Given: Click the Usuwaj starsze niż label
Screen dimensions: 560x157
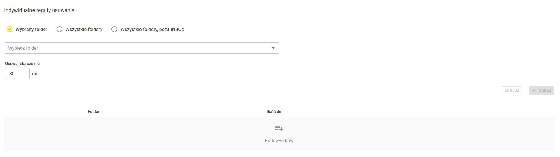Looking at the screenshot, I should click(23, 64).
